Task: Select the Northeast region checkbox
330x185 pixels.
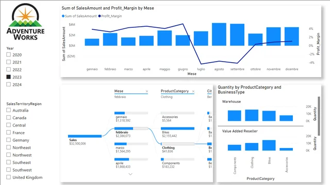Action: tap(8, 147)
